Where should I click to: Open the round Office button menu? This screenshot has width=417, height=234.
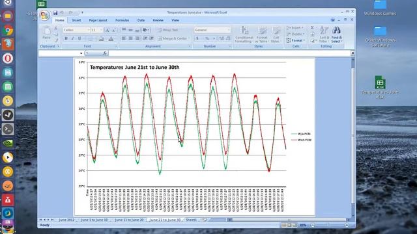click(x=45, y=15)
